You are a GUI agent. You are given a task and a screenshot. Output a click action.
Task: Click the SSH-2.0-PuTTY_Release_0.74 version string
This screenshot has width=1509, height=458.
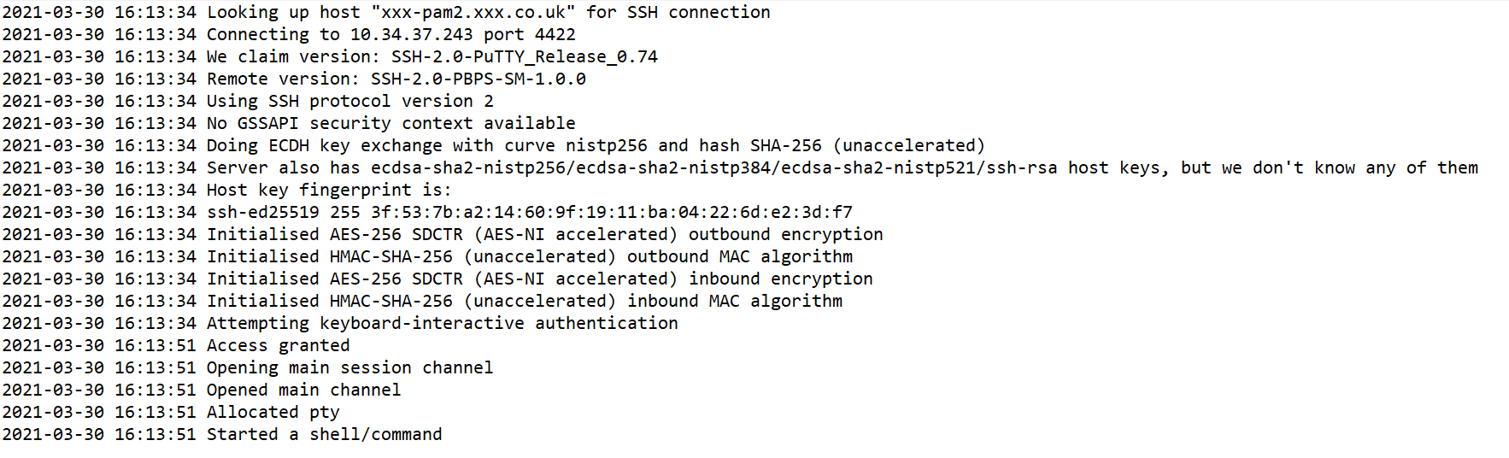click(524, 57)
